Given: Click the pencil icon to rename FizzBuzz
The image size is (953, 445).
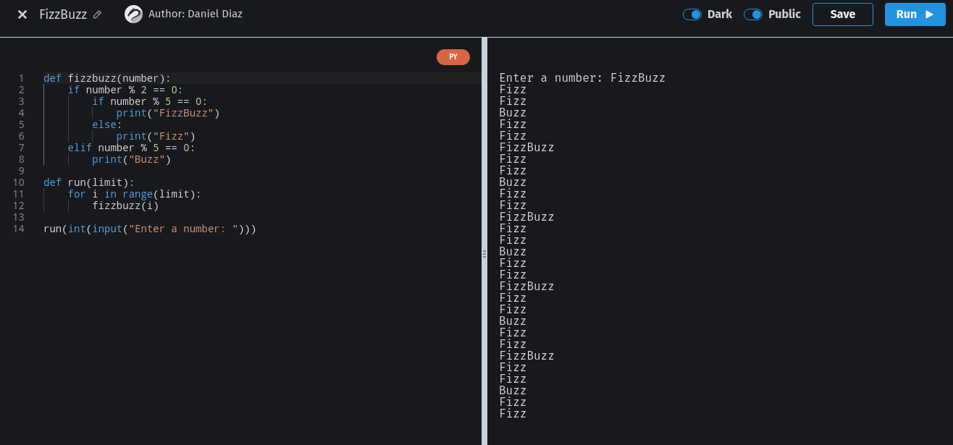Looking at the screenshot, I should click(x=98, y=14).
